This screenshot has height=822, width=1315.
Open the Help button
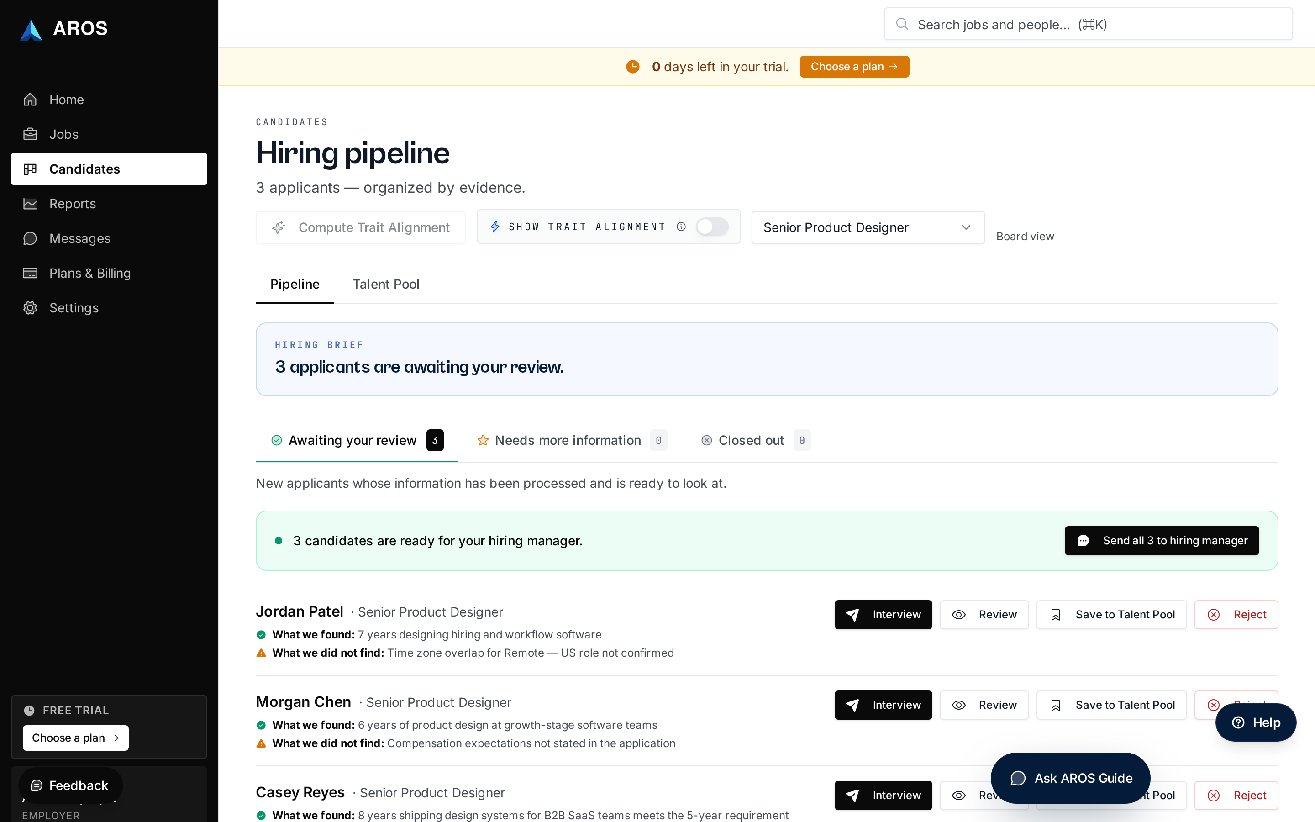click(x=1256, y=722)
